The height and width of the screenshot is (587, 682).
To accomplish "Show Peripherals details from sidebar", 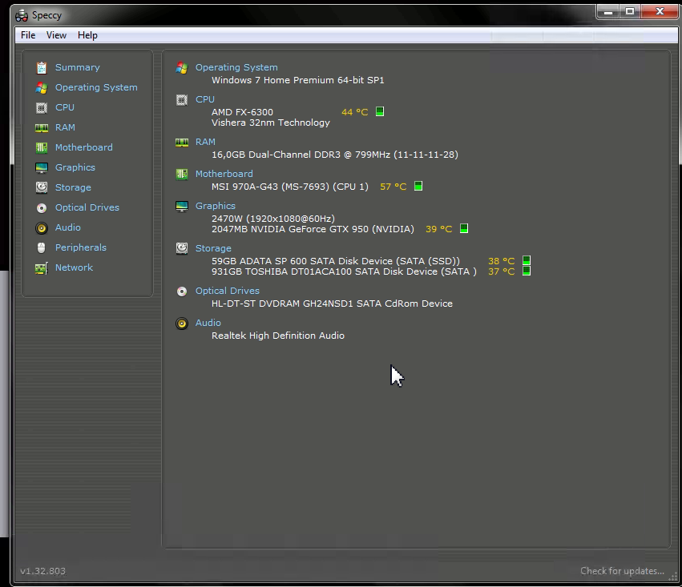I will click(x=81, y=247).
